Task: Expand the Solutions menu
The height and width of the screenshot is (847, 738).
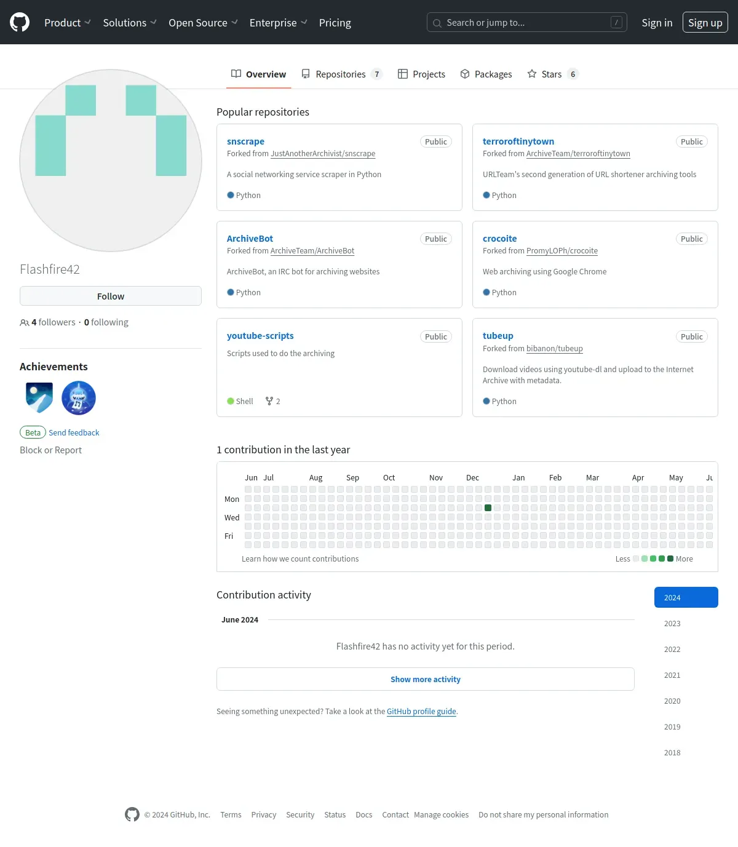Action: [130, 23]
